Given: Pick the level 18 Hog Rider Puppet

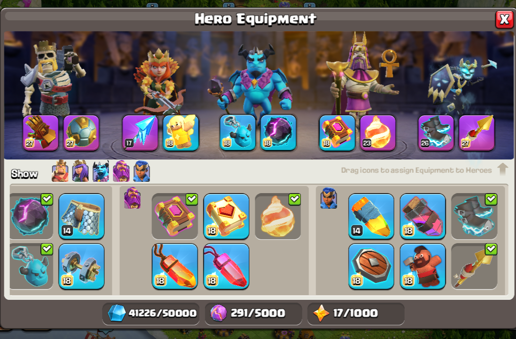Looking at the screenshot, I should point(423,266).
